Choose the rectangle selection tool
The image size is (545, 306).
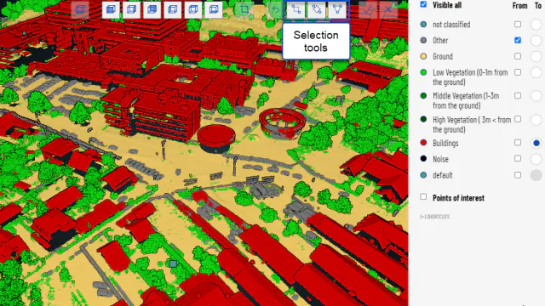pyautogui.click(x=295, y=9)
